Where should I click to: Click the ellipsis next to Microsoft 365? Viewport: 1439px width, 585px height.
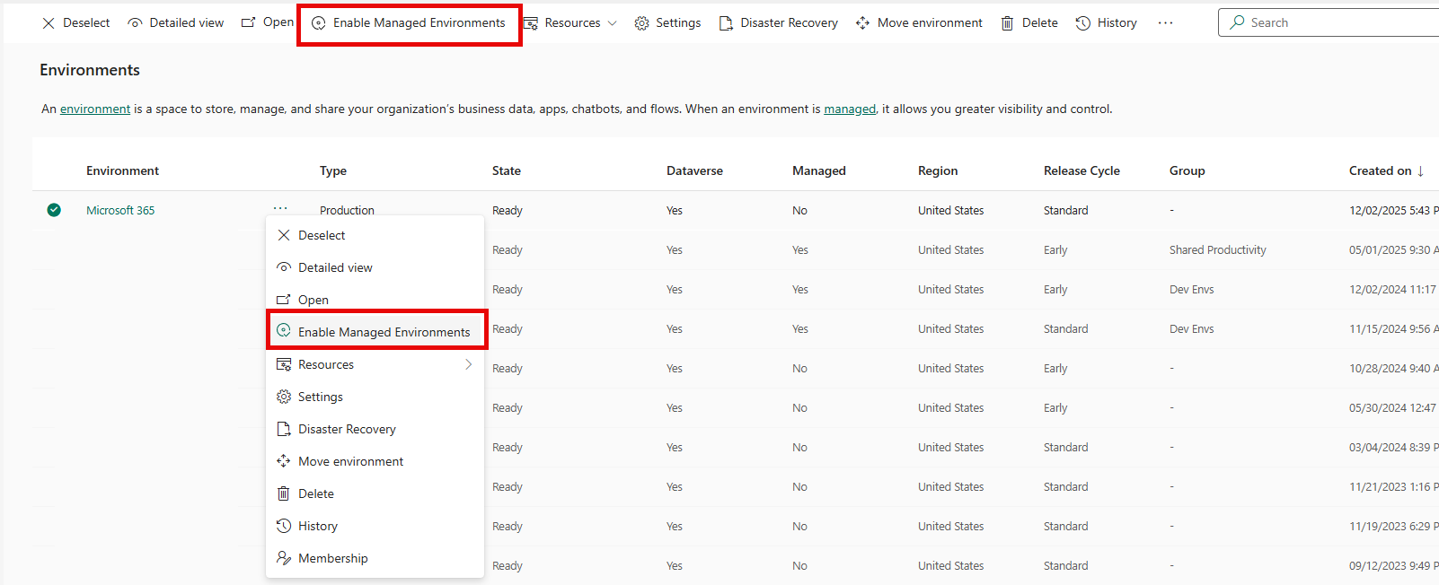click(x=280, y=208)
